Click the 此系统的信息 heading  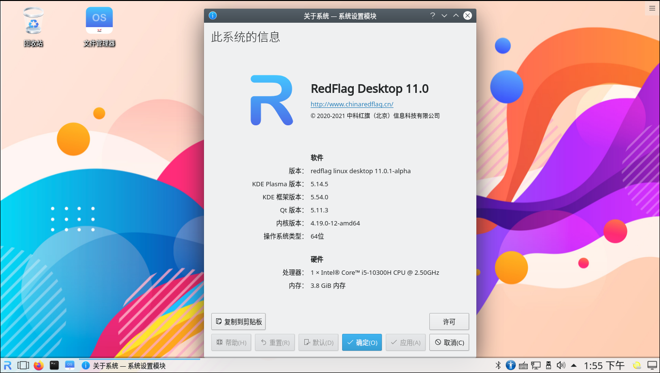[x=246, y=37]
